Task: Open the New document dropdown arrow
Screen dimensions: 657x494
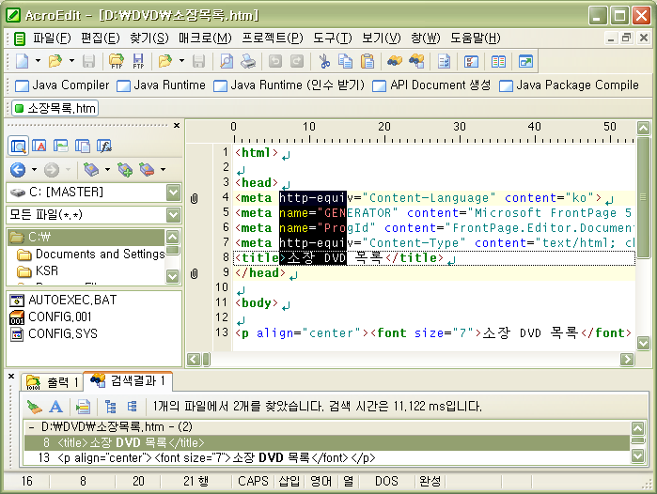Action: pyautogui.click(x=38, y=61)
